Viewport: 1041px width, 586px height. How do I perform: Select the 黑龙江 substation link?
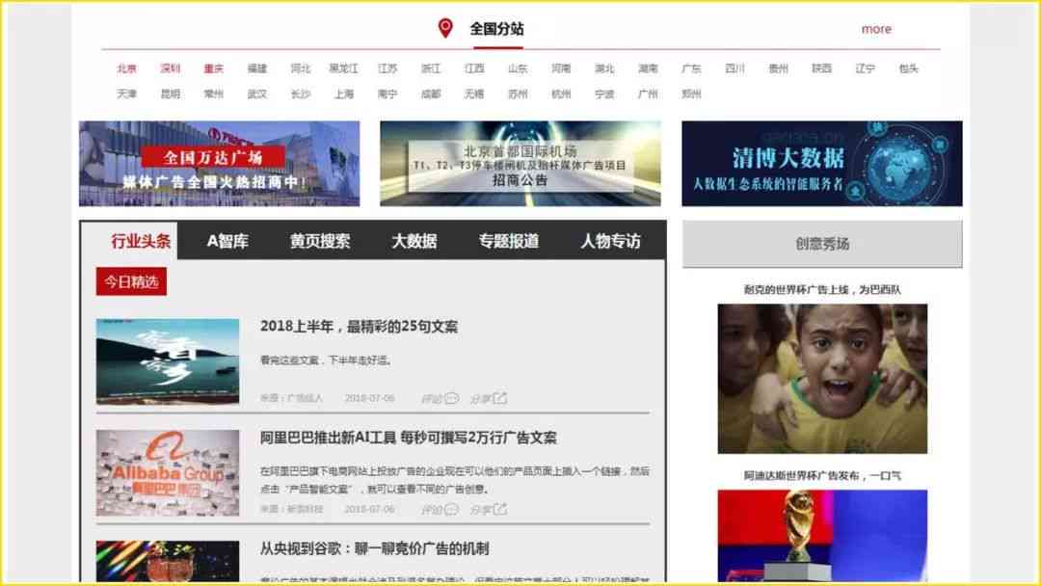344,68
